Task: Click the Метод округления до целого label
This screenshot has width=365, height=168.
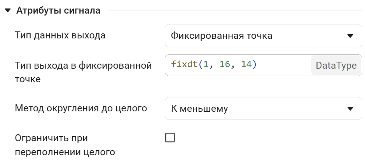Action: pos(81,108)
